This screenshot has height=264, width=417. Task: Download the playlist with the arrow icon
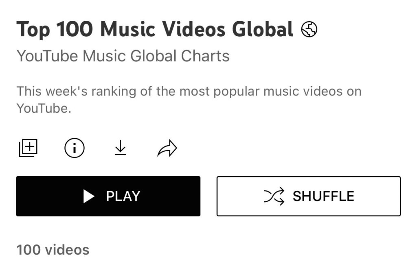click(x=120, y=148)
